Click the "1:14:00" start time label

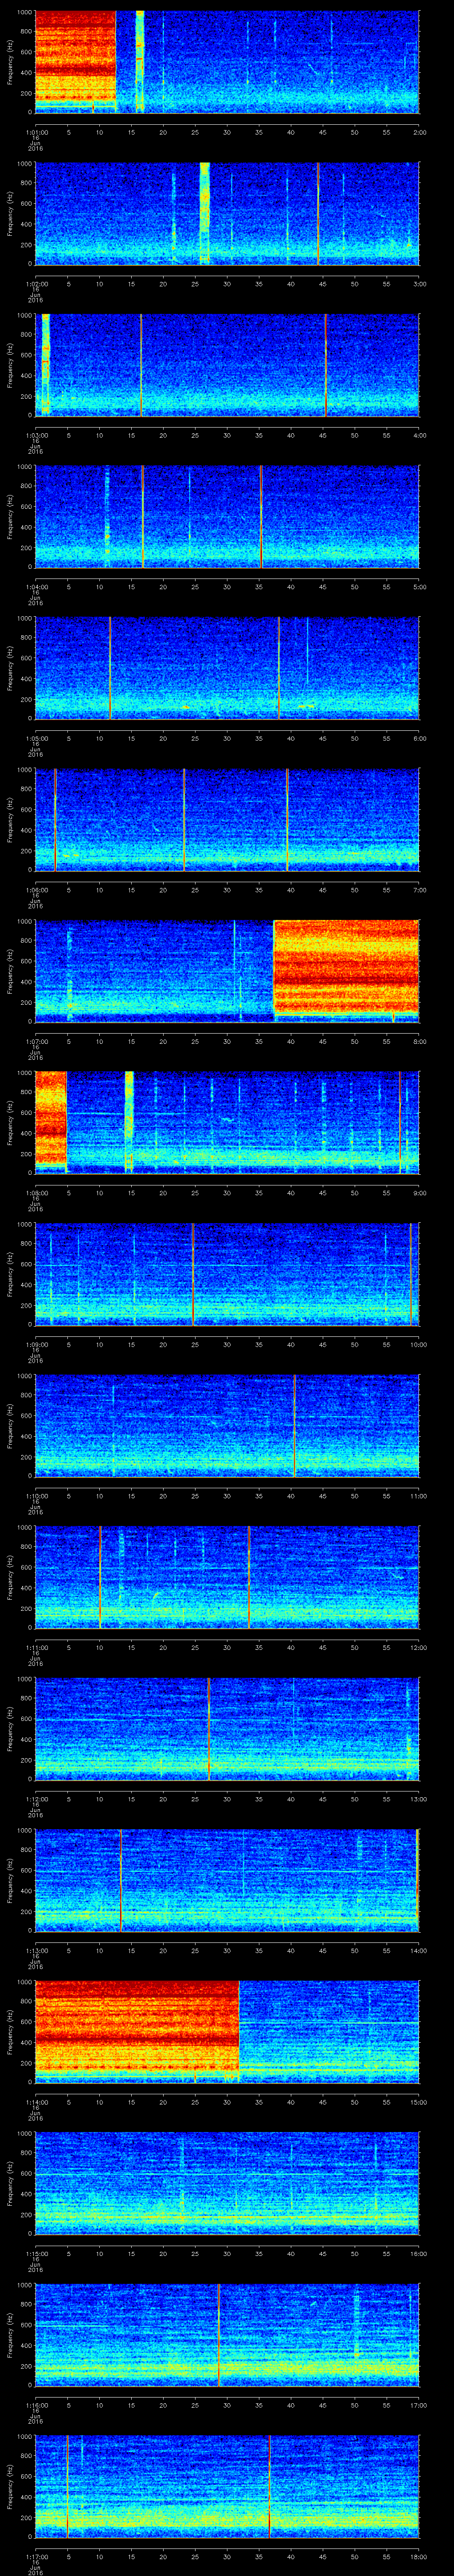coord(36,2101)
